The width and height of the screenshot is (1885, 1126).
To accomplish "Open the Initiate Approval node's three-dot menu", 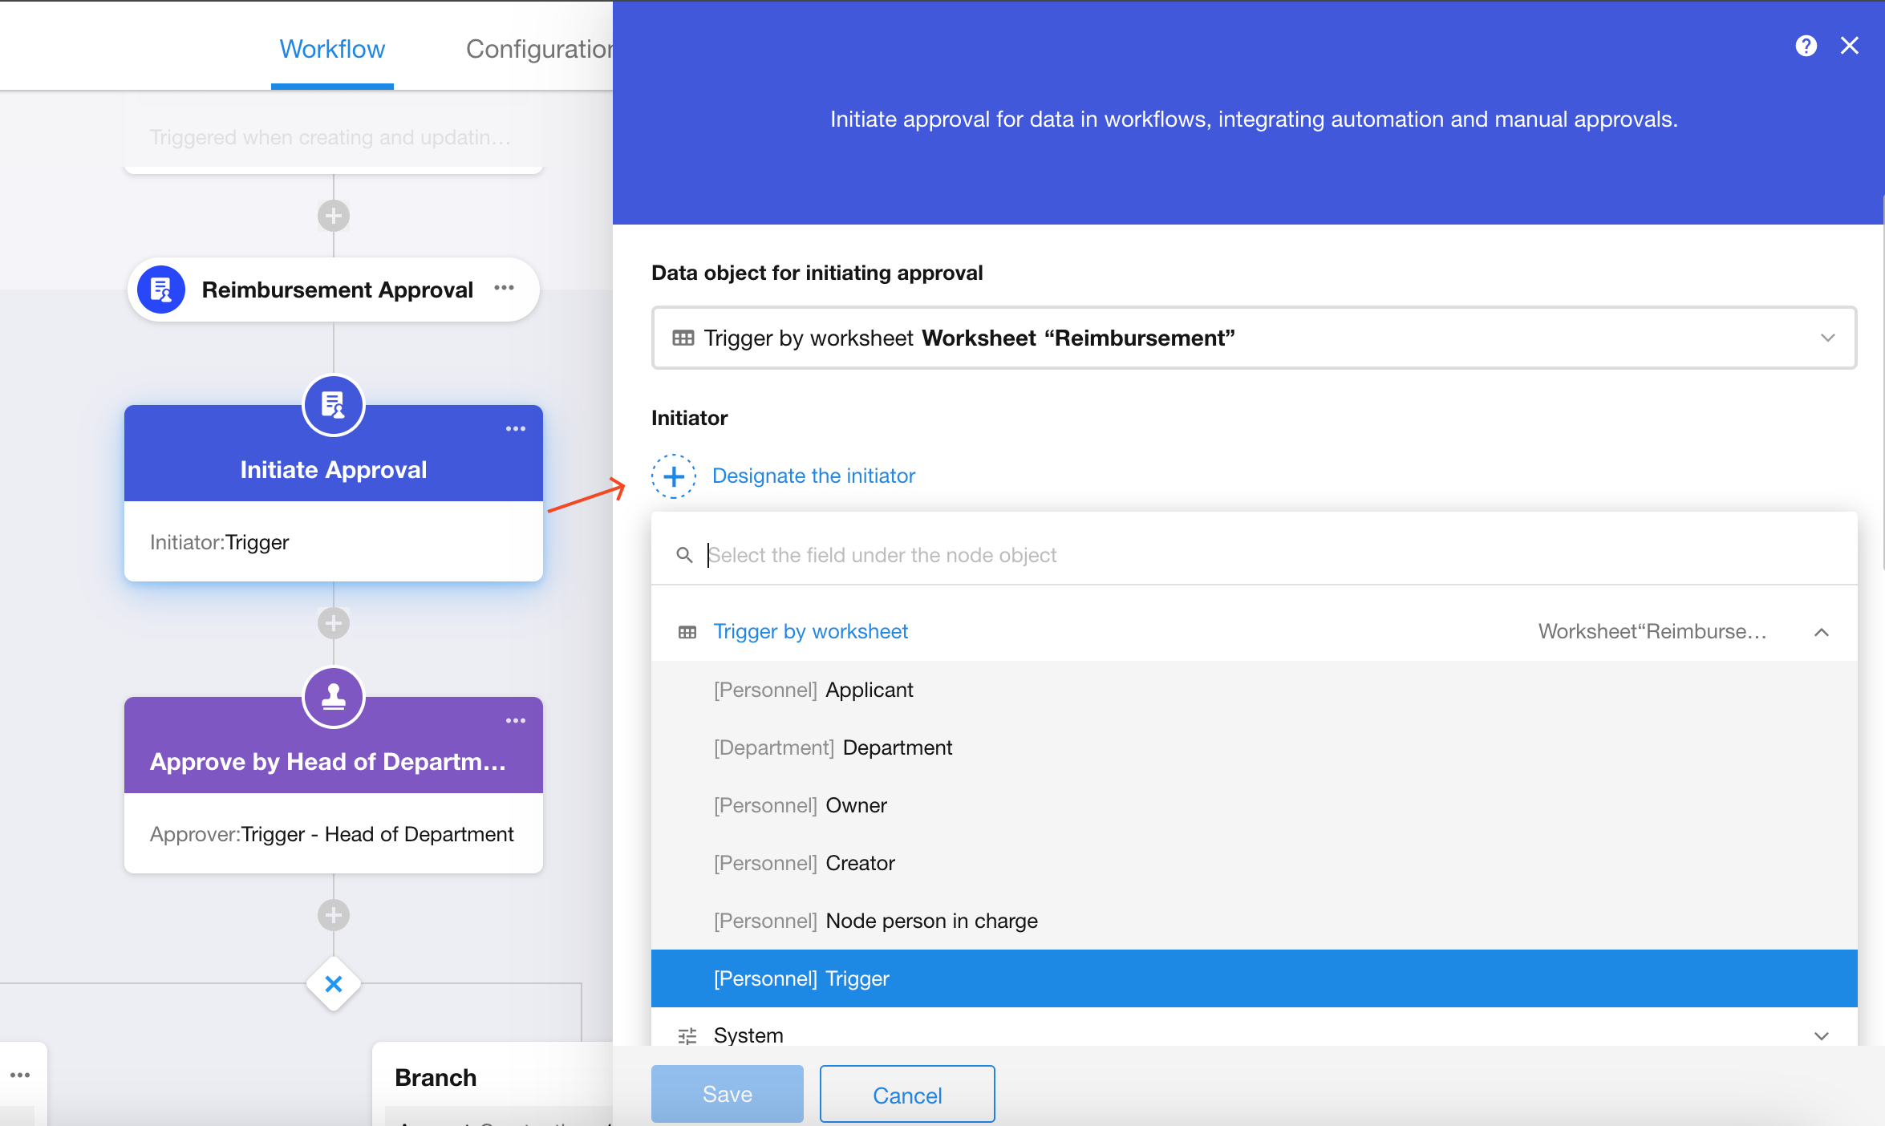I will coord(516,429).
